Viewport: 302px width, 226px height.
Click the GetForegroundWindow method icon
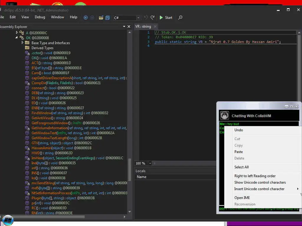click(x=27, y=123)
